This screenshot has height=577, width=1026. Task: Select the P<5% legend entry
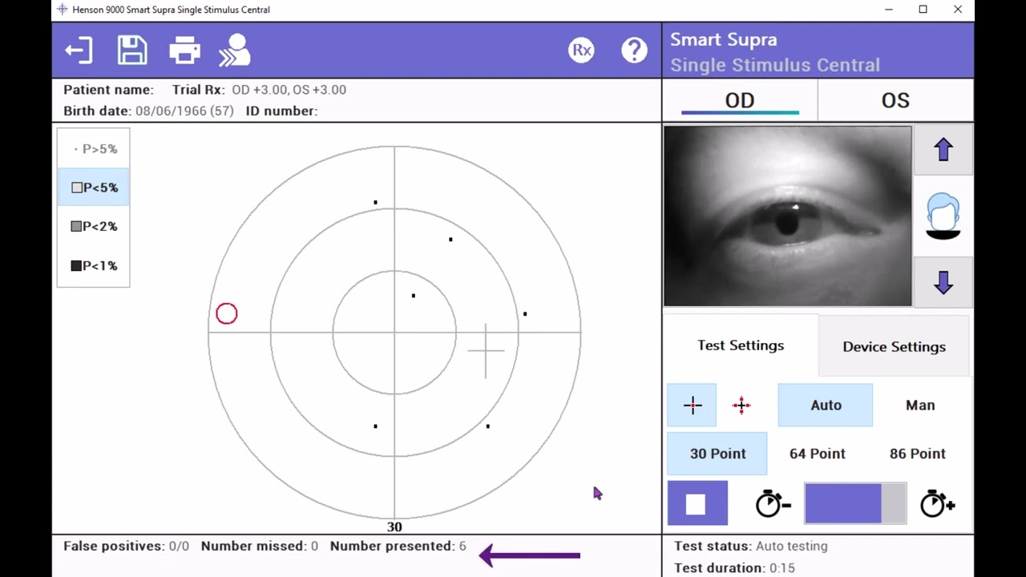click(x=94, y=188)
